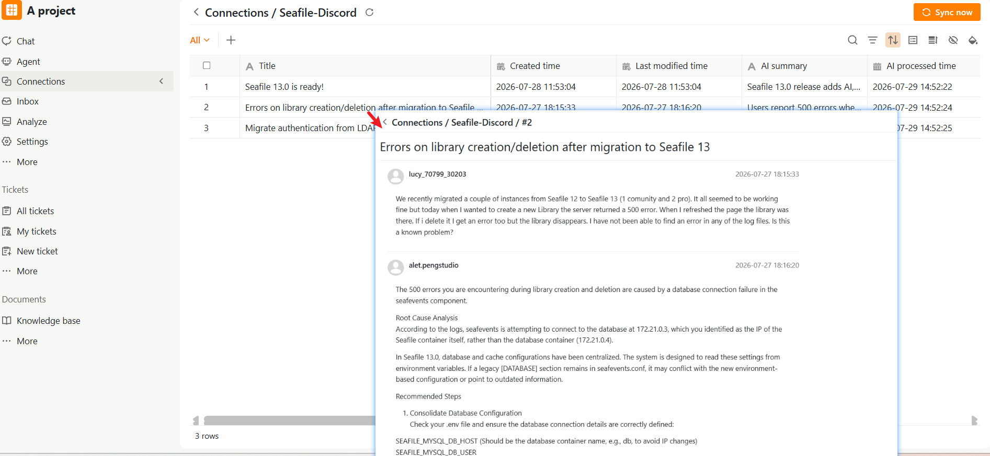This screenshot has width=990, height=456.
Task: Click timestamp 2026-07-27 18:16:20 in the thread
Action: [x=767, y=265]
